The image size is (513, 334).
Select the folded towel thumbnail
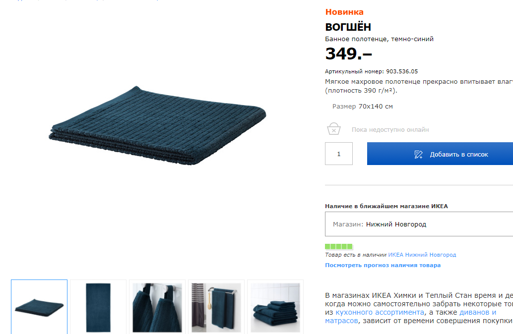(39, 307)
